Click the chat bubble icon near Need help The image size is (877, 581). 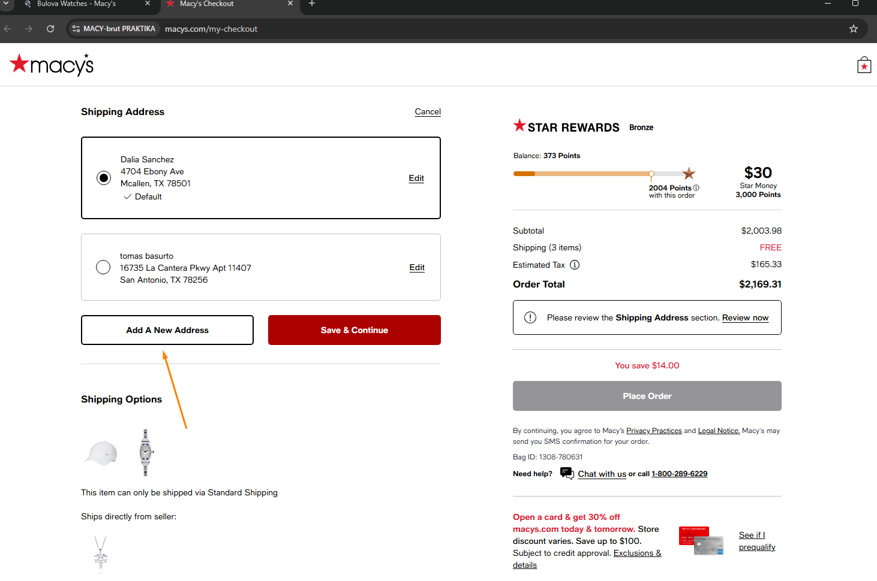(566, 473)
